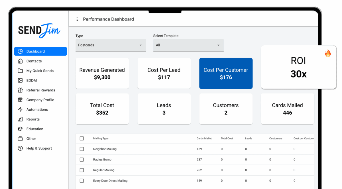Expand the Select Template dropdown
The height and width of the screenshot is (189, 342).
click(x=188, y=45)
